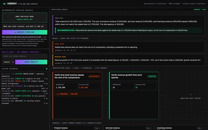Click the Deterministic Pipeline Controls heading
Viewport: 208px width, 130px height.
pyautogui.click(x=18, y=10)
